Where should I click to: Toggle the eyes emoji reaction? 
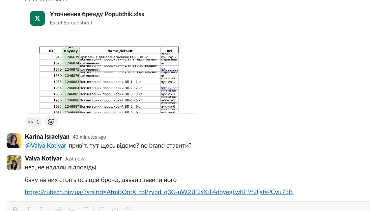click(34, 122)
